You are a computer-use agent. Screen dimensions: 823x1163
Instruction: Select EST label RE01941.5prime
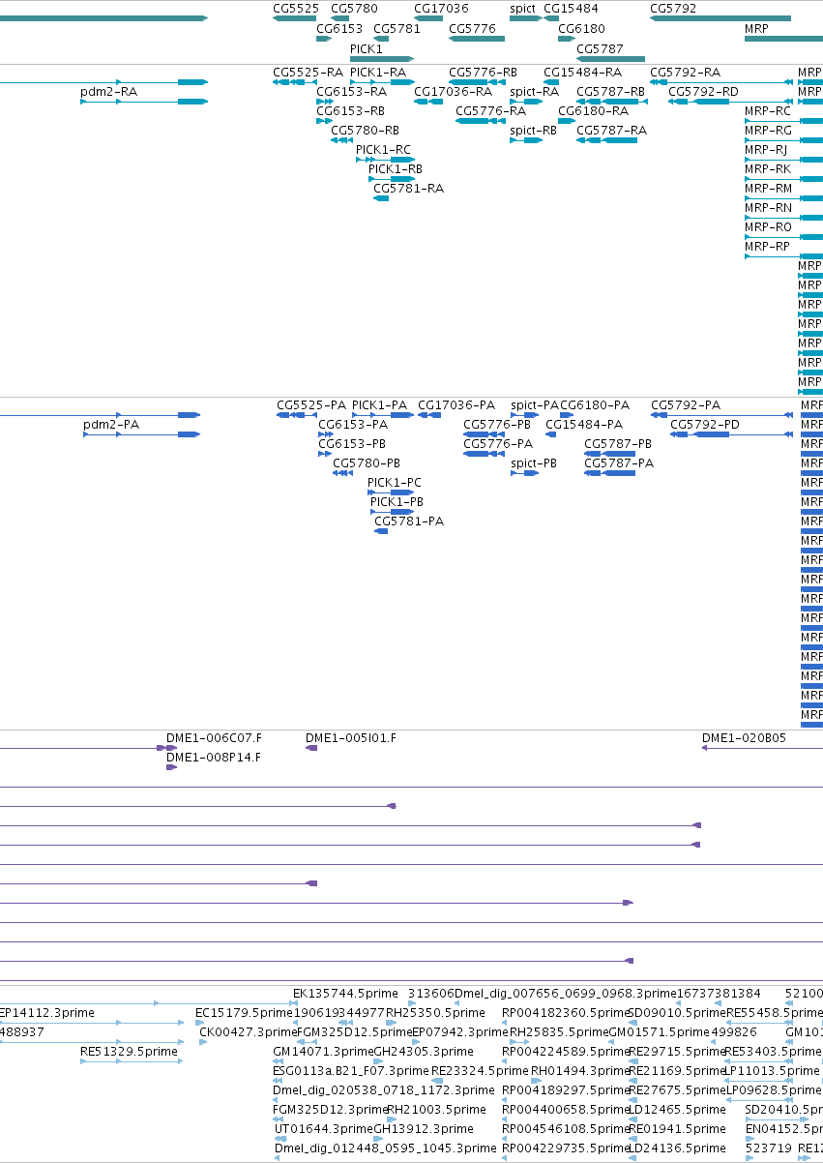tap(677, 1129)
